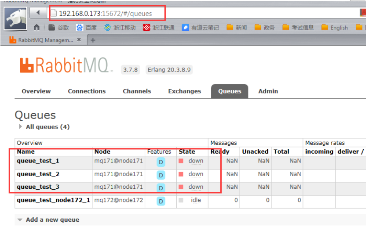Close the RabbitMQ Management tab
Viewport: 369px width, 227px height.
pyautogui.click(x=79, y=40)
